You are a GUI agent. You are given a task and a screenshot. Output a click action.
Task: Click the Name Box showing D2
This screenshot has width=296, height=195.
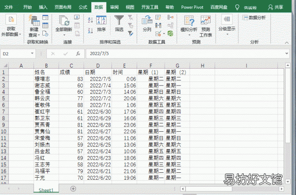[15, 54]
